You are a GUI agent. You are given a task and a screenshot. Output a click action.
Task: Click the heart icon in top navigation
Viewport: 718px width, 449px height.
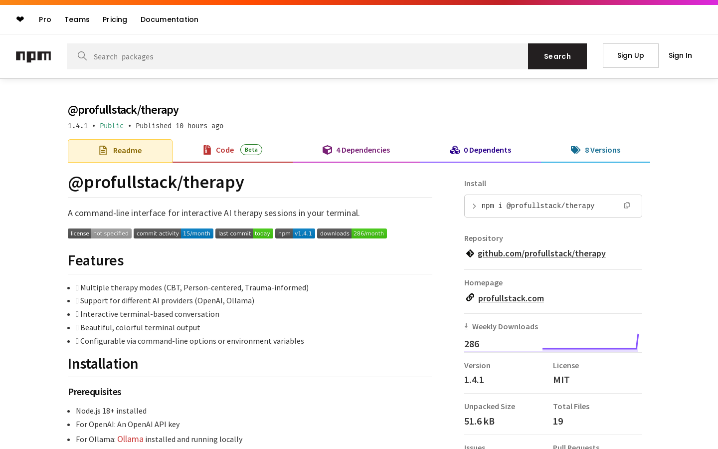coord(20,19)
